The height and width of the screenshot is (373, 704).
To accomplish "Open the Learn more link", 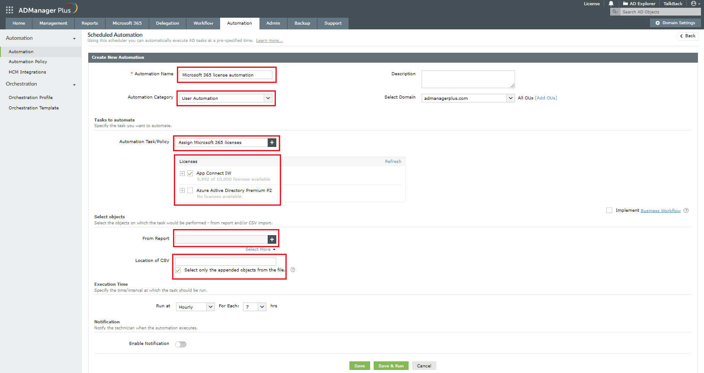I will pos(269,41).
